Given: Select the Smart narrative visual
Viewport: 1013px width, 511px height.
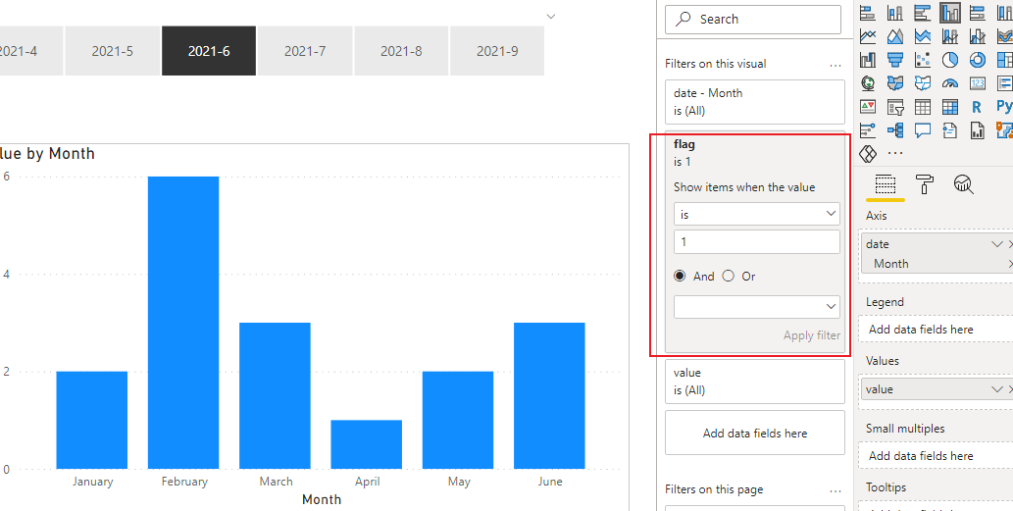Looking at the screenshot, I should pyautogui.click(x=950, y=130).
